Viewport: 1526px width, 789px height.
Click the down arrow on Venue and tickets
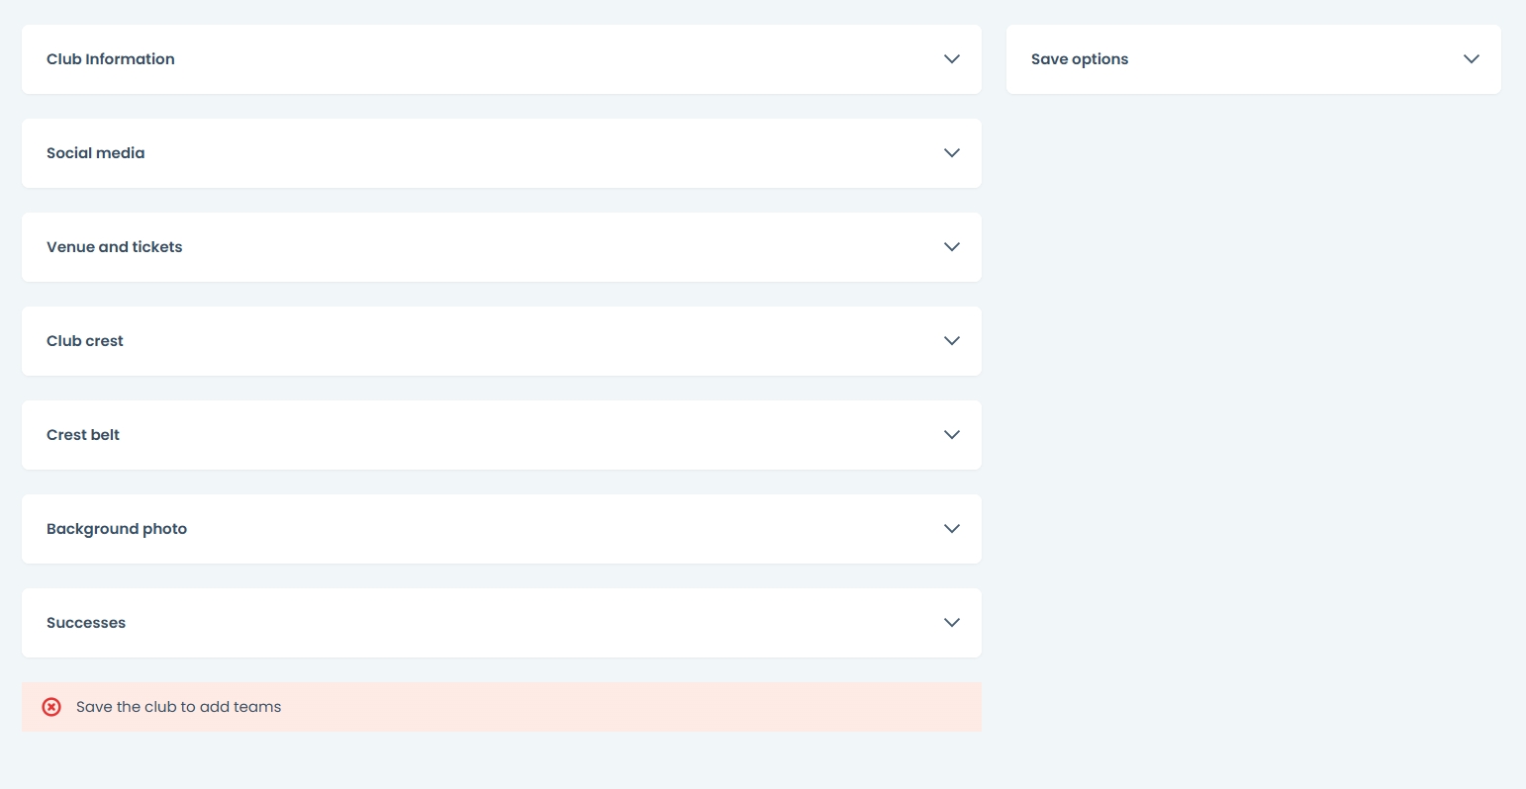951,247
